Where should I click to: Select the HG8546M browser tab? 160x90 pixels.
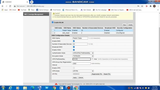pyautogui.click(x=15, y=2)
